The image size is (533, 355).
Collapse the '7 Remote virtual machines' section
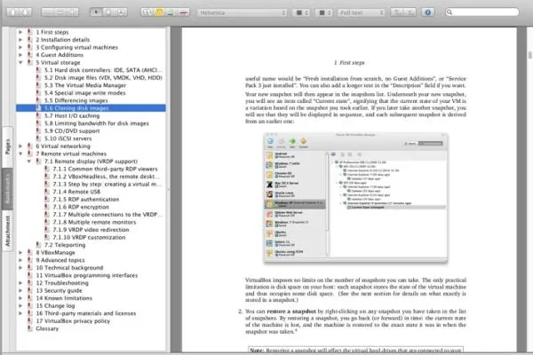20,154
